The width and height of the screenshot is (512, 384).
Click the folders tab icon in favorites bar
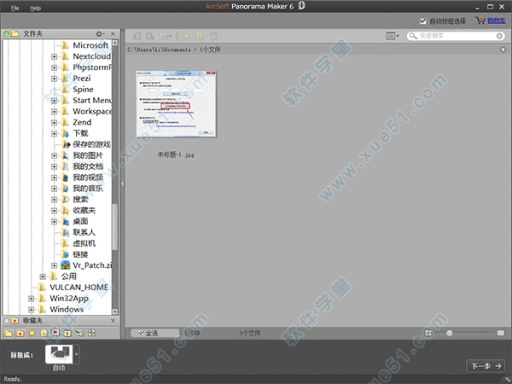[9, 333]
